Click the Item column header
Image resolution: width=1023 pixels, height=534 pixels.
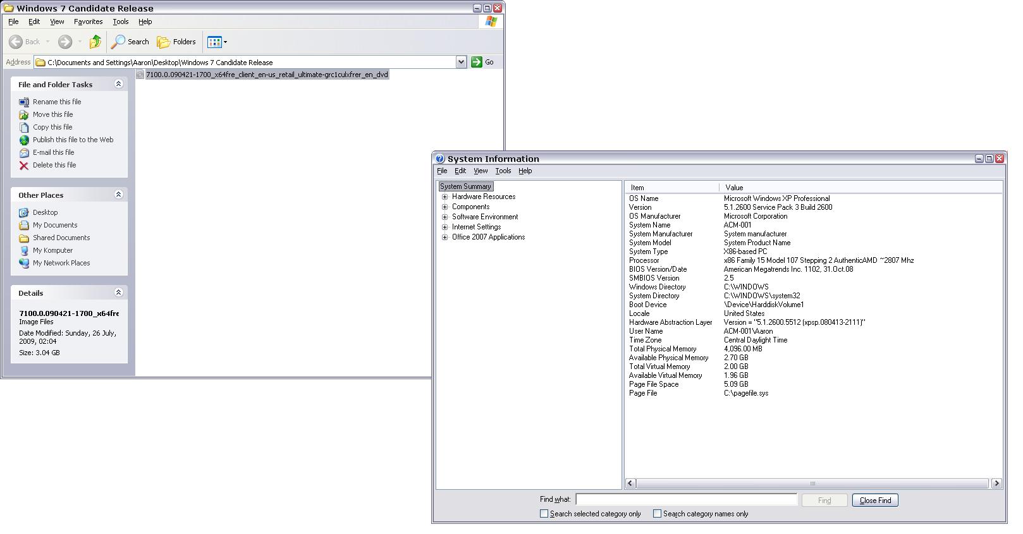pyautogui.click(x=672, y=188)
